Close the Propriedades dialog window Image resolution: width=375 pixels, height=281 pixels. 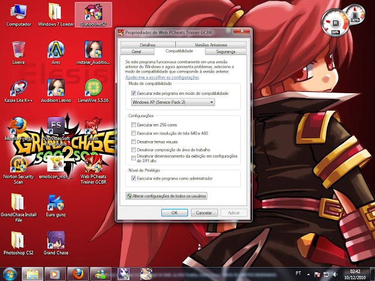(242, 31)
